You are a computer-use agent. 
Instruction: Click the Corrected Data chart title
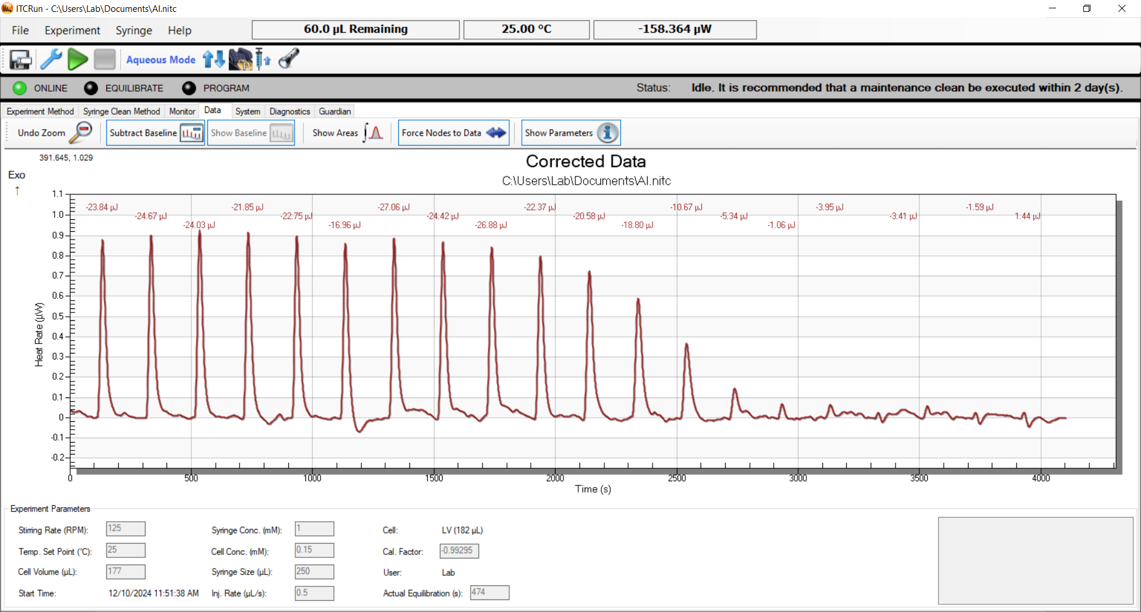click(x=586, y=162)
